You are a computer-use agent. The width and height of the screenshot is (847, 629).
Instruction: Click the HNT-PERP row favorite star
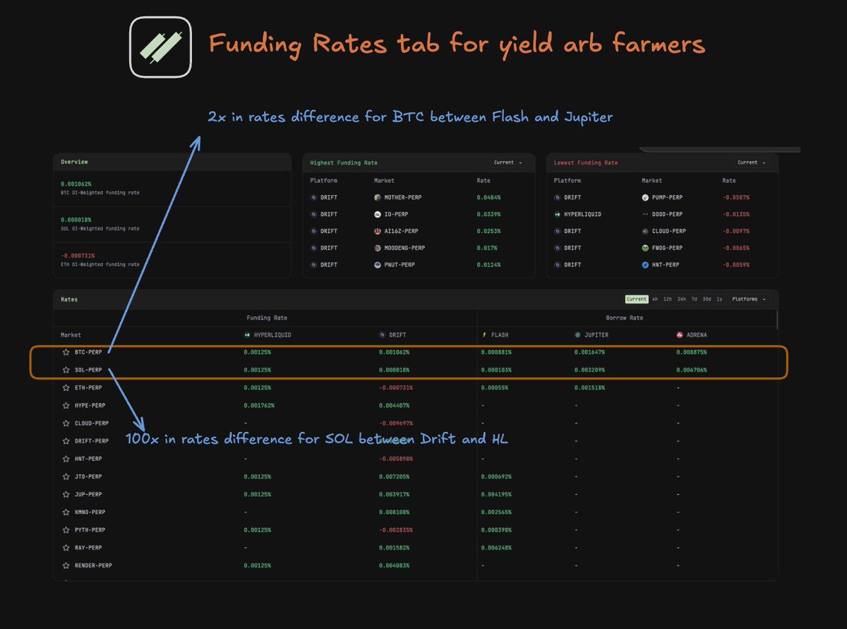coord(66,459)
